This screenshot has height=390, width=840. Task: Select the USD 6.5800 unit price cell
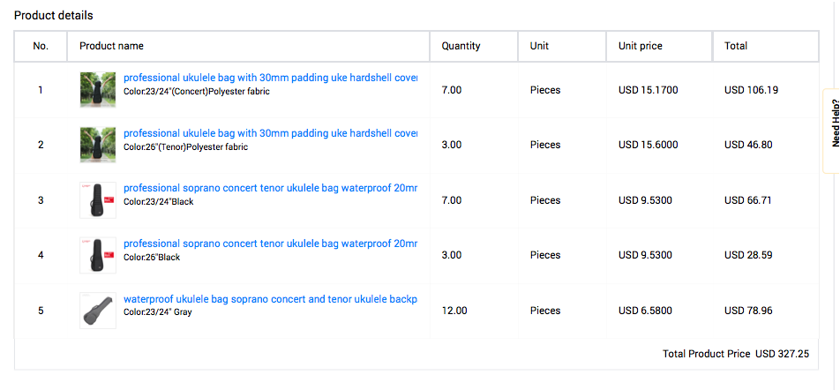tap(645, 311)
